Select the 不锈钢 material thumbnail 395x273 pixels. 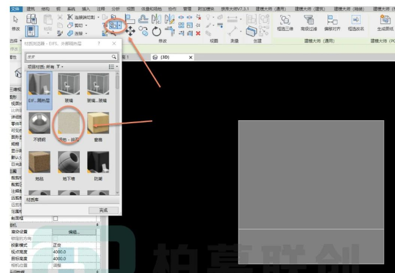pos(40,123)
